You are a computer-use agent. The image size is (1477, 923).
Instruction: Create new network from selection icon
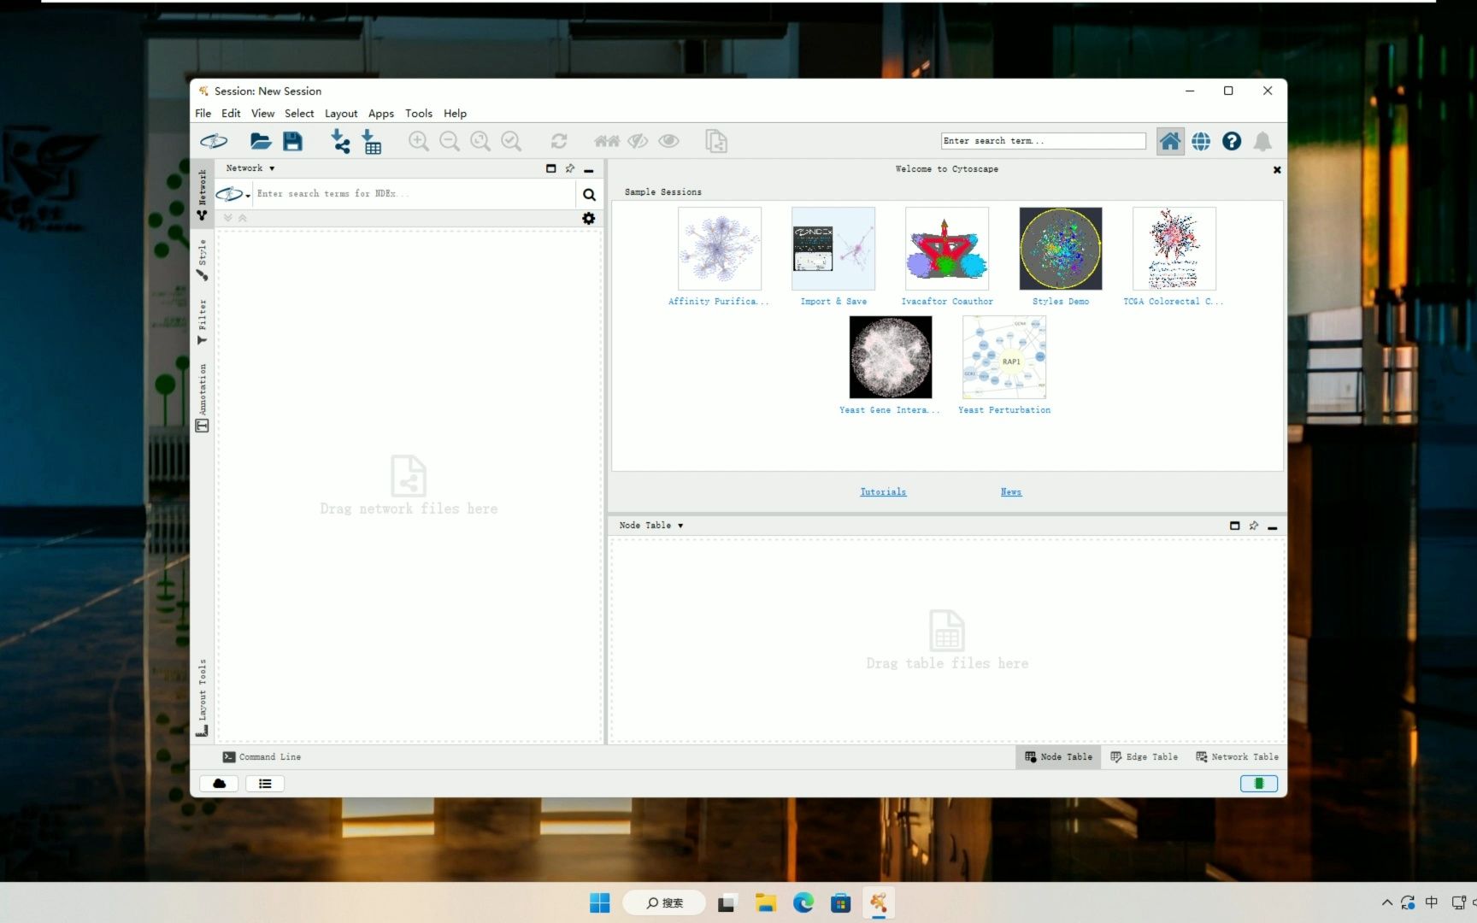pos(716,141)
